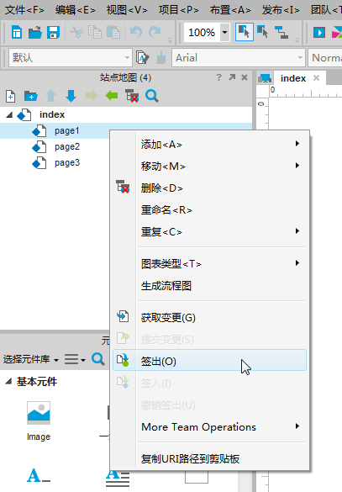Open the 视图<V> menu
Screen dimensions: 342x492
(127, 10)
